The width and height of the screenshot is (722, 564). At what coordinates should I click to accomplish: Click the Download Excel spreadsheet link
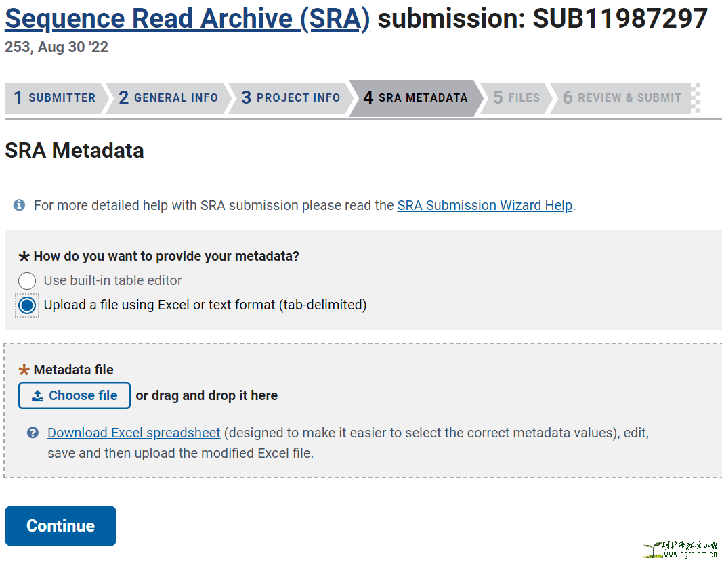pos(133,433)
